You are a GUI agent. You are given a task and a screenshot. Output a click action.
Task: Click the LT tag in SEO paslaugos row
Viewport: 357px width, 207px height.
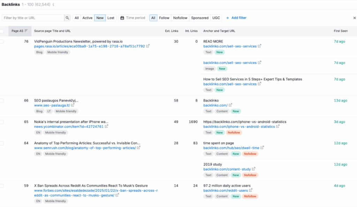(x=49, y=111)
